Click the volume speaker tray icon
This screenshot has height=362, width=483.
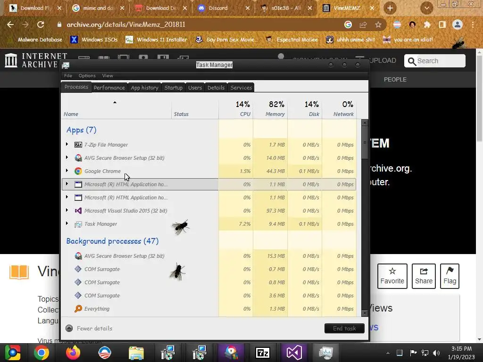[x=436, y=353]
